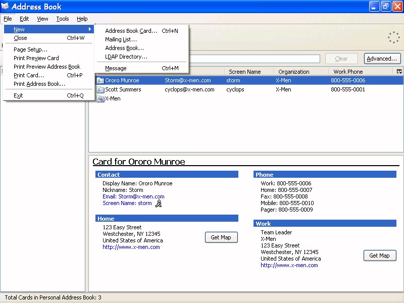Click cyclops@x-men.com email cell
The width and height of the screenshot is (404, 303).
coord(189,89)
